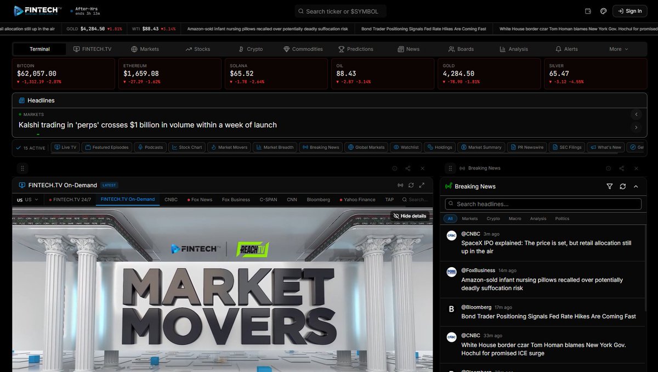Refresh the FINTECH.TV On-Demand player
Viewport: 658px width, 372px height.
[411, 185]
